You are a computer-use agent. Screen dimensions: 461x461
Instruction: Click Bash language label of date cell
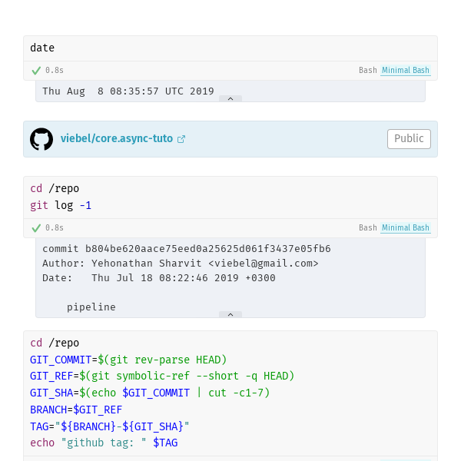tap(368, 70)
